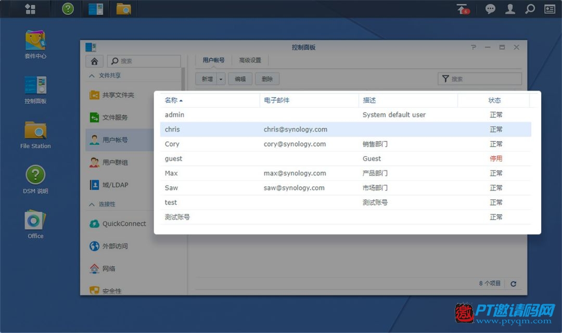Screen dimensions: 562x333
Task: Select the Max user row
Action: (x=346, y=173)
